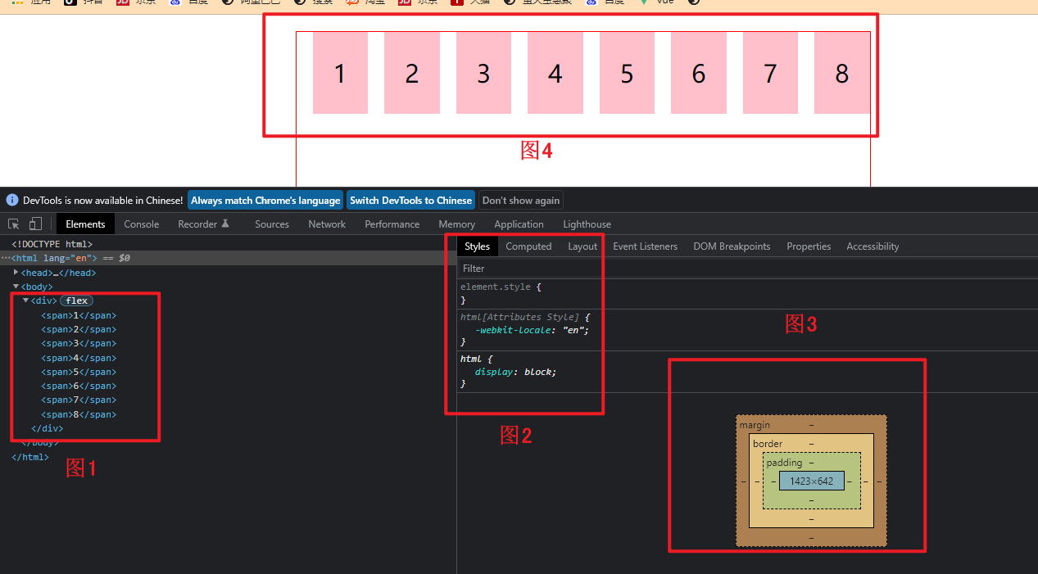Click pink box number 6 on page

point(699,73)
